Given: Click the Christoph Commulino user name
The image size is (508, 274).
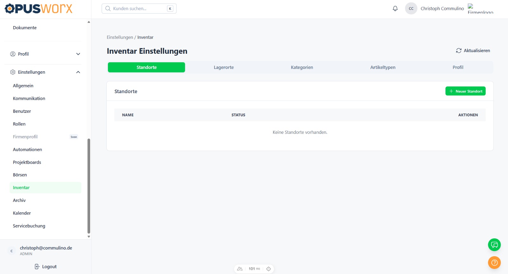Looking at the screenshot, I should point(442,9).
